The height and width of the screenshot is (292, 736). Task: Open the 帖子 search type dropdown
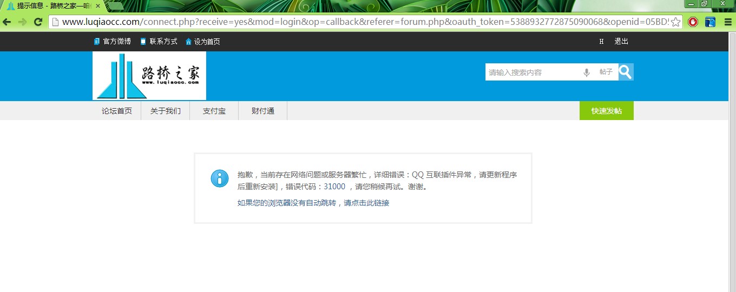pos(606,72)
